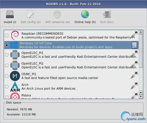
Task: Open Online help globe icon
Action: coord(85,14)
